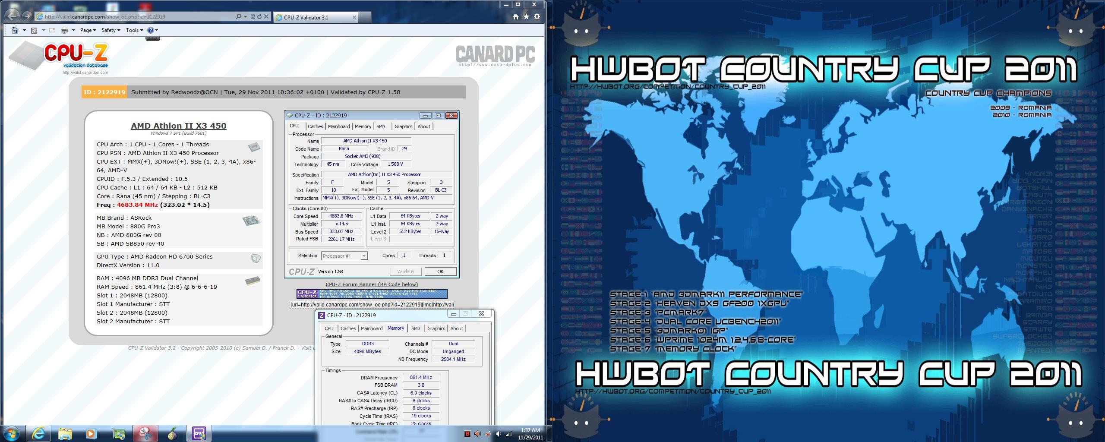Select the About tab in the lower CPU-Z window
The image size is (1105, 442).
[x=457, y=328]
